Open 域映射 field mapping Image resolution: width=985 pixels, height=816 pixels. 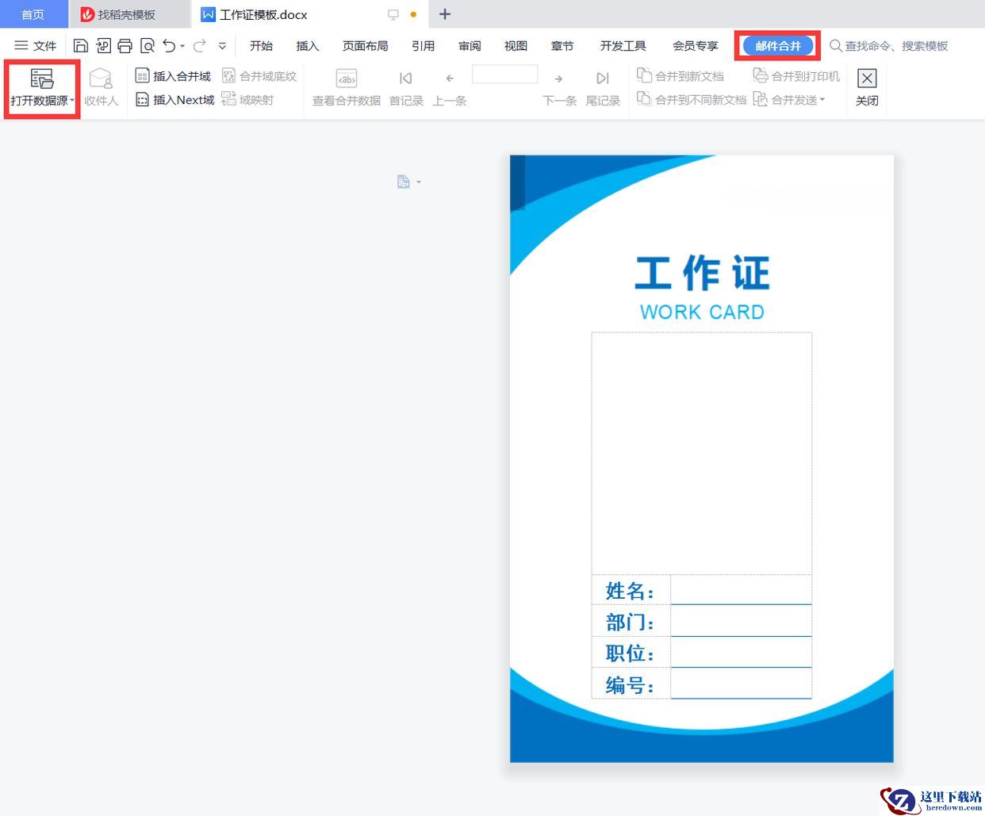(x=247, y=100)
